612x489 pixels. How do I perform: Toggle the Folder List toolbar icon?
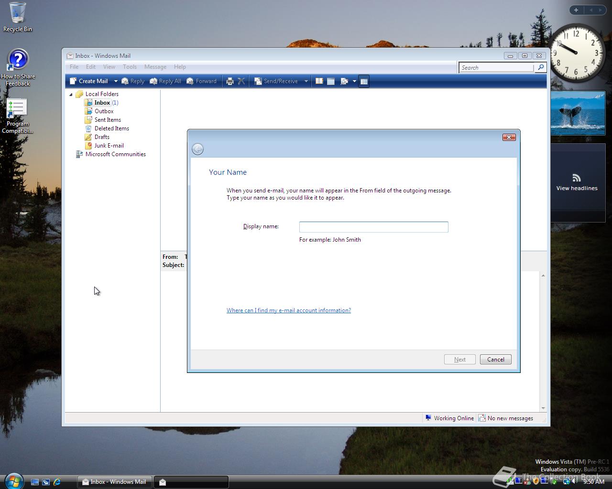(364, 81)
